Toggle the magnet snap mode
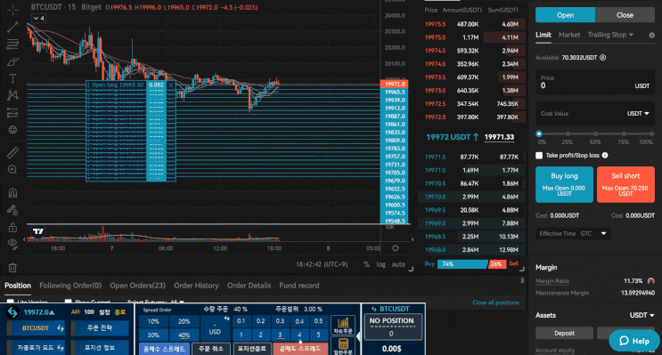The image size is (662, 355). click(x=12, y=193)
